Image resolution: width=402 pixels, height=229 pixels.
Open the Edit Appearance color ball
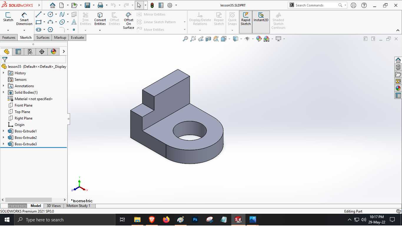click(259, 39)
